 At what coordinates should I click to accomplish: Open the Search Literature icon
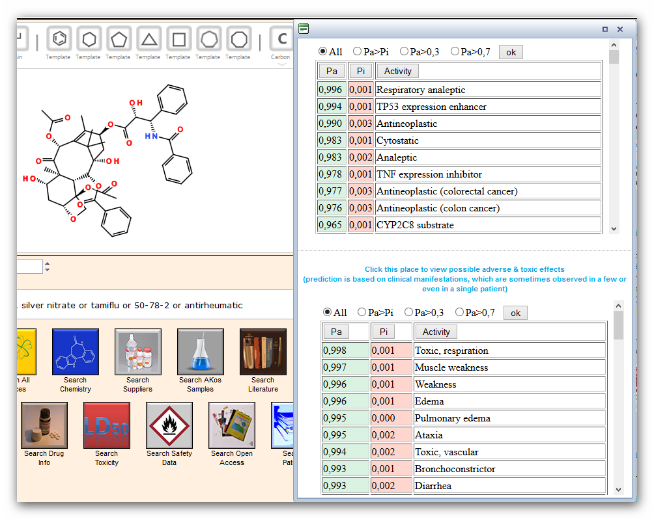(263, 352)
